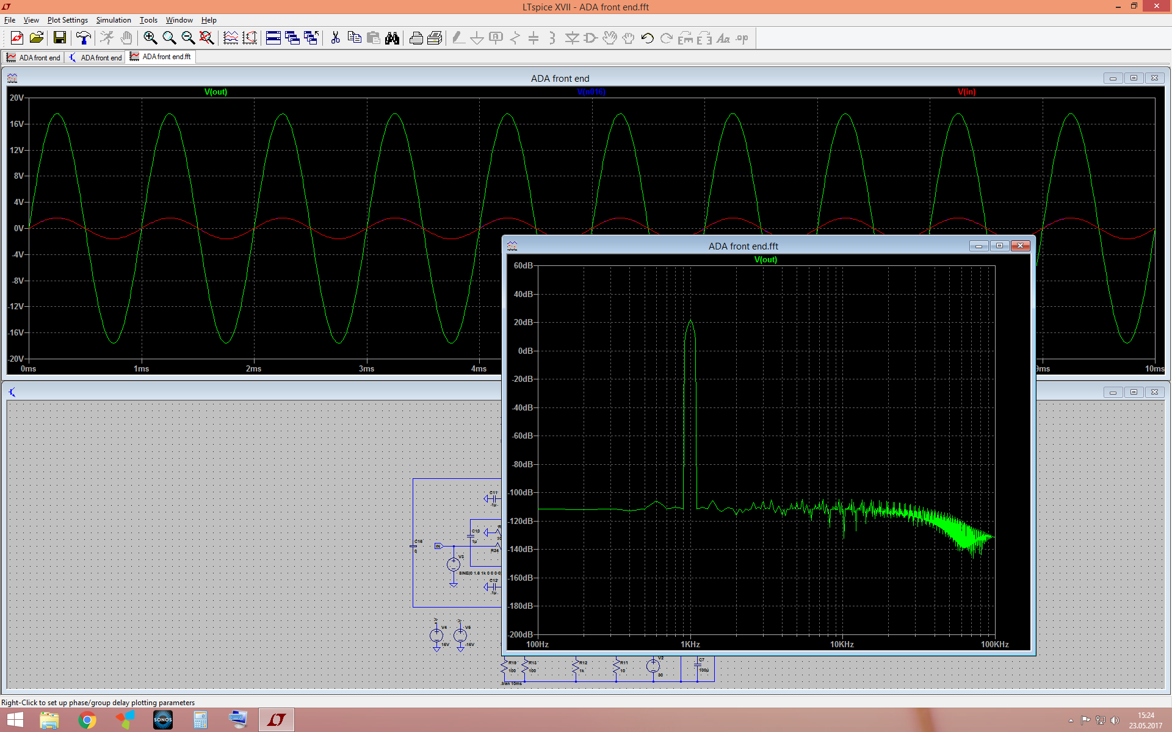Click V(out) label in FFT window
Image resolution: width=1172 pixels, height=732 pixels.
point(766,260)
